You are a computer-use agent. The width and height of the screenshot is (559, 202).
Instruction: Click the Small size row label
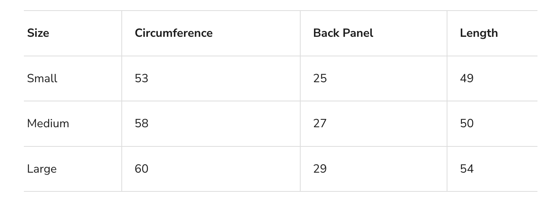42,78
